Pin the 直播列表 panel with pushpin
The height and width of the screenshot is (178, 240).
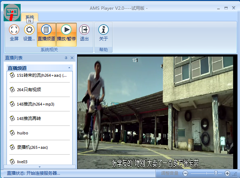pyautogui.click(x=66, y=58)
